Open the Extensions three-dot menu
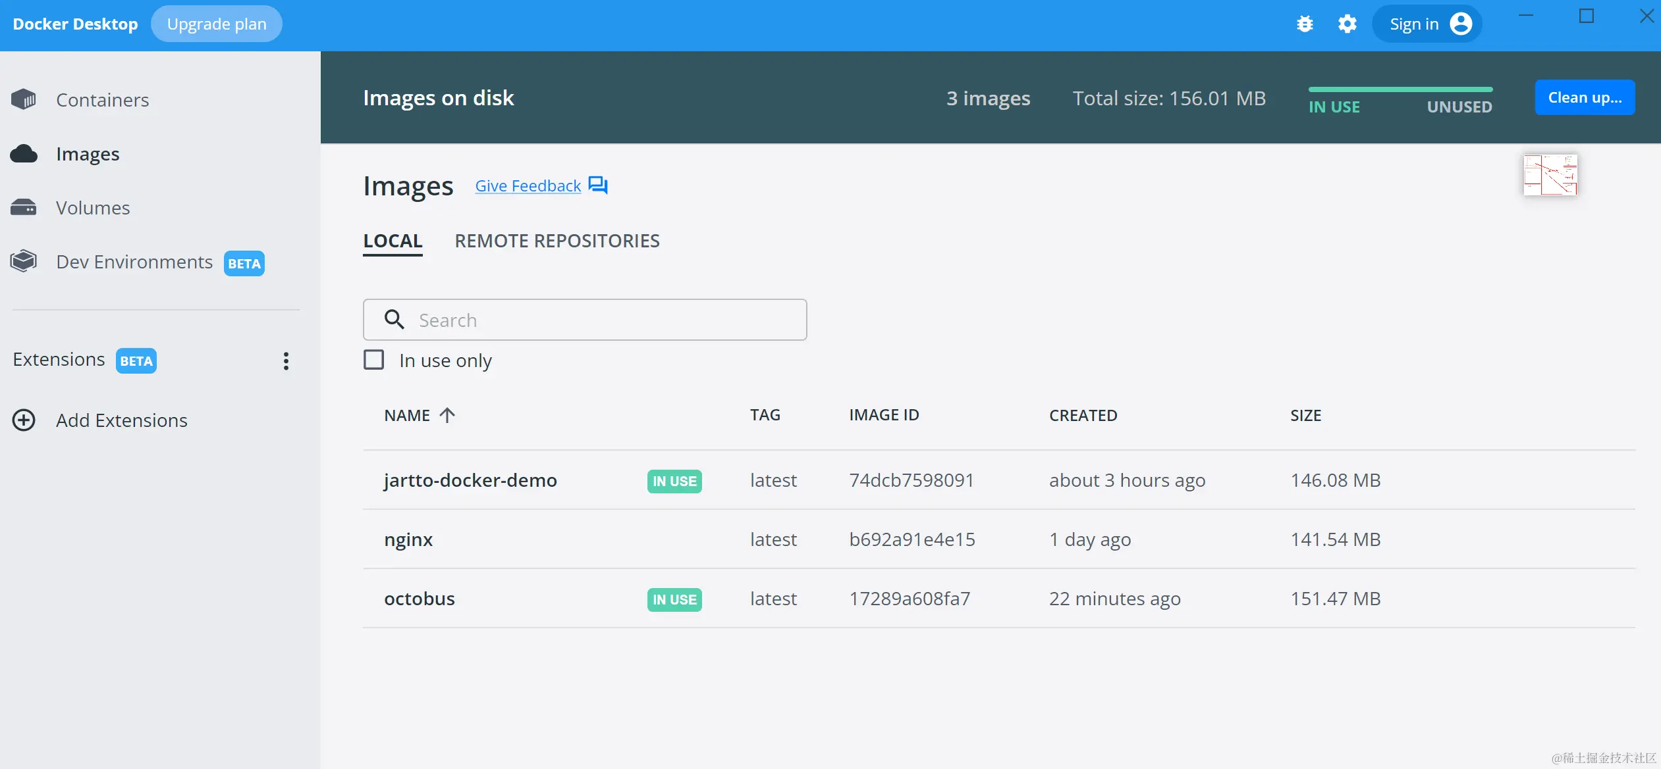Image resolution: width=1661 pixels, height=769 pixels. pos(286,360)
